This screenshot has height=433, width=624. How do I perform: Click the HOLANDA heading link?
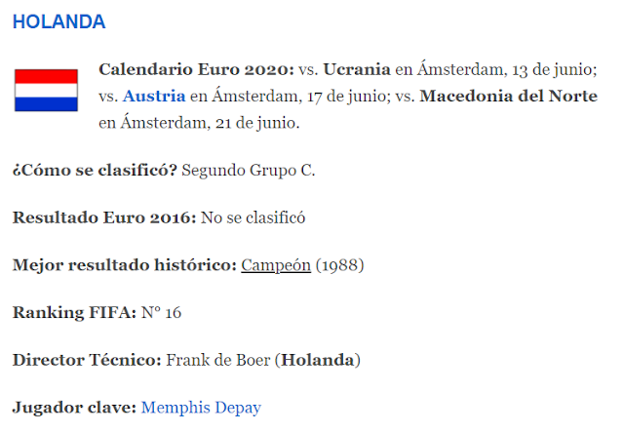coord(58,21)
